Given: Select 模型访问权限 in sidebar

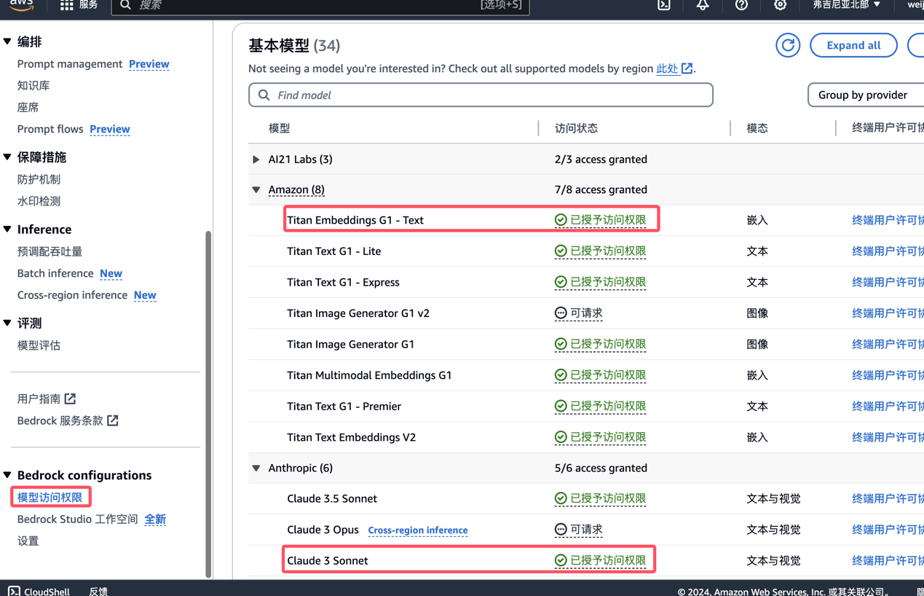Looking at the screenshot, I should click(50, 497).
